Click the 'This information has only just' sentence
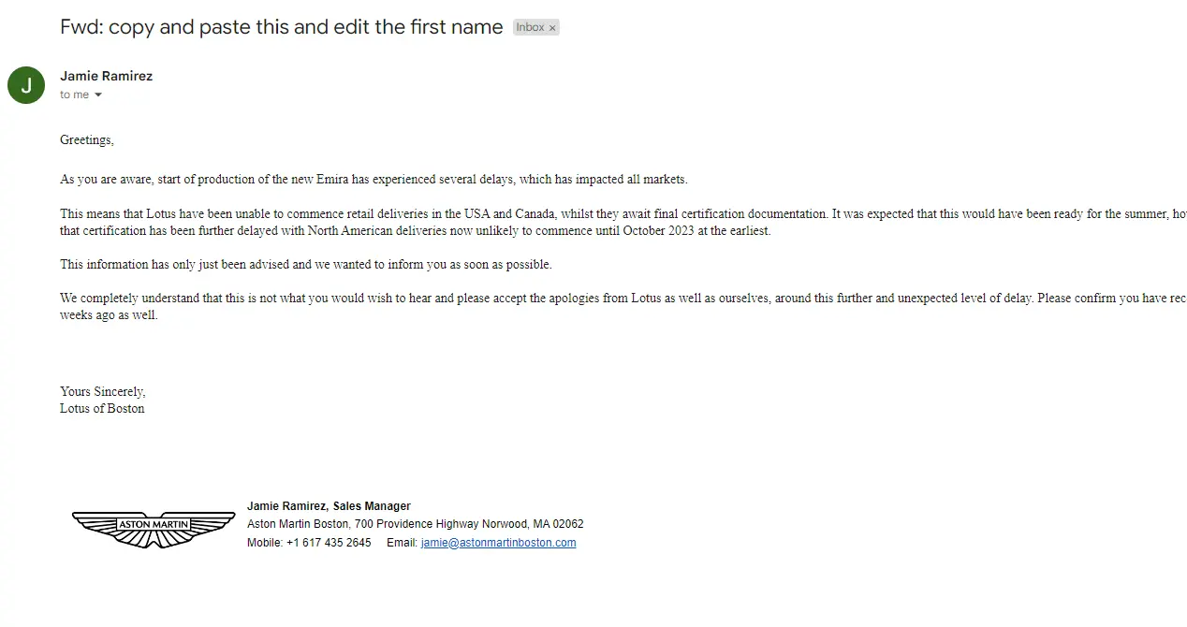This screenshot has width=1187, height=627. (305, 265)
